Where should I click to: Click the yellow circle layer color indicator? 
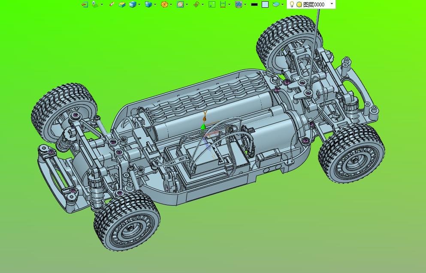[299, 4]
